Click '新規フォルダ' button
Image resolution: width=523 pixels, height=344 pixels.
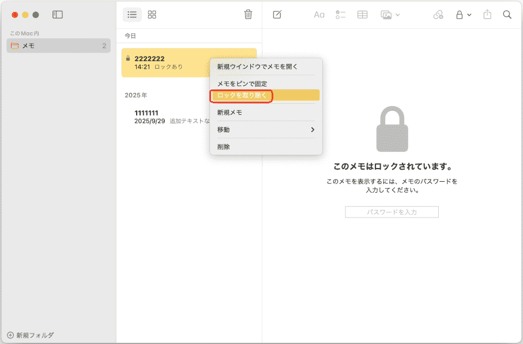(x=31, y=335)
